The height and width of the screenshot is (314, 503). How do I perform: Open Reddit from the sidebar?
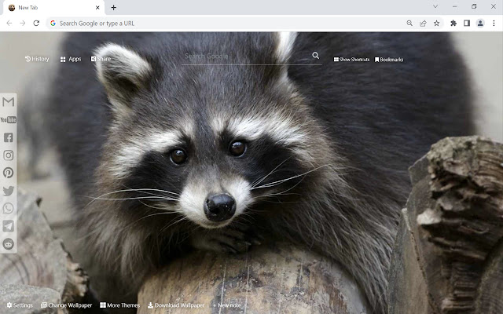tap(8, 244)
